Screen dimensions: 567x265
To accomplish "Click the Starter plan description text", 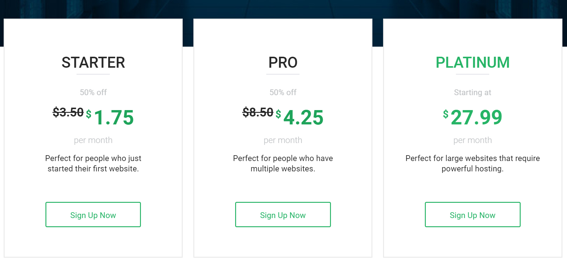I will 93,163.
